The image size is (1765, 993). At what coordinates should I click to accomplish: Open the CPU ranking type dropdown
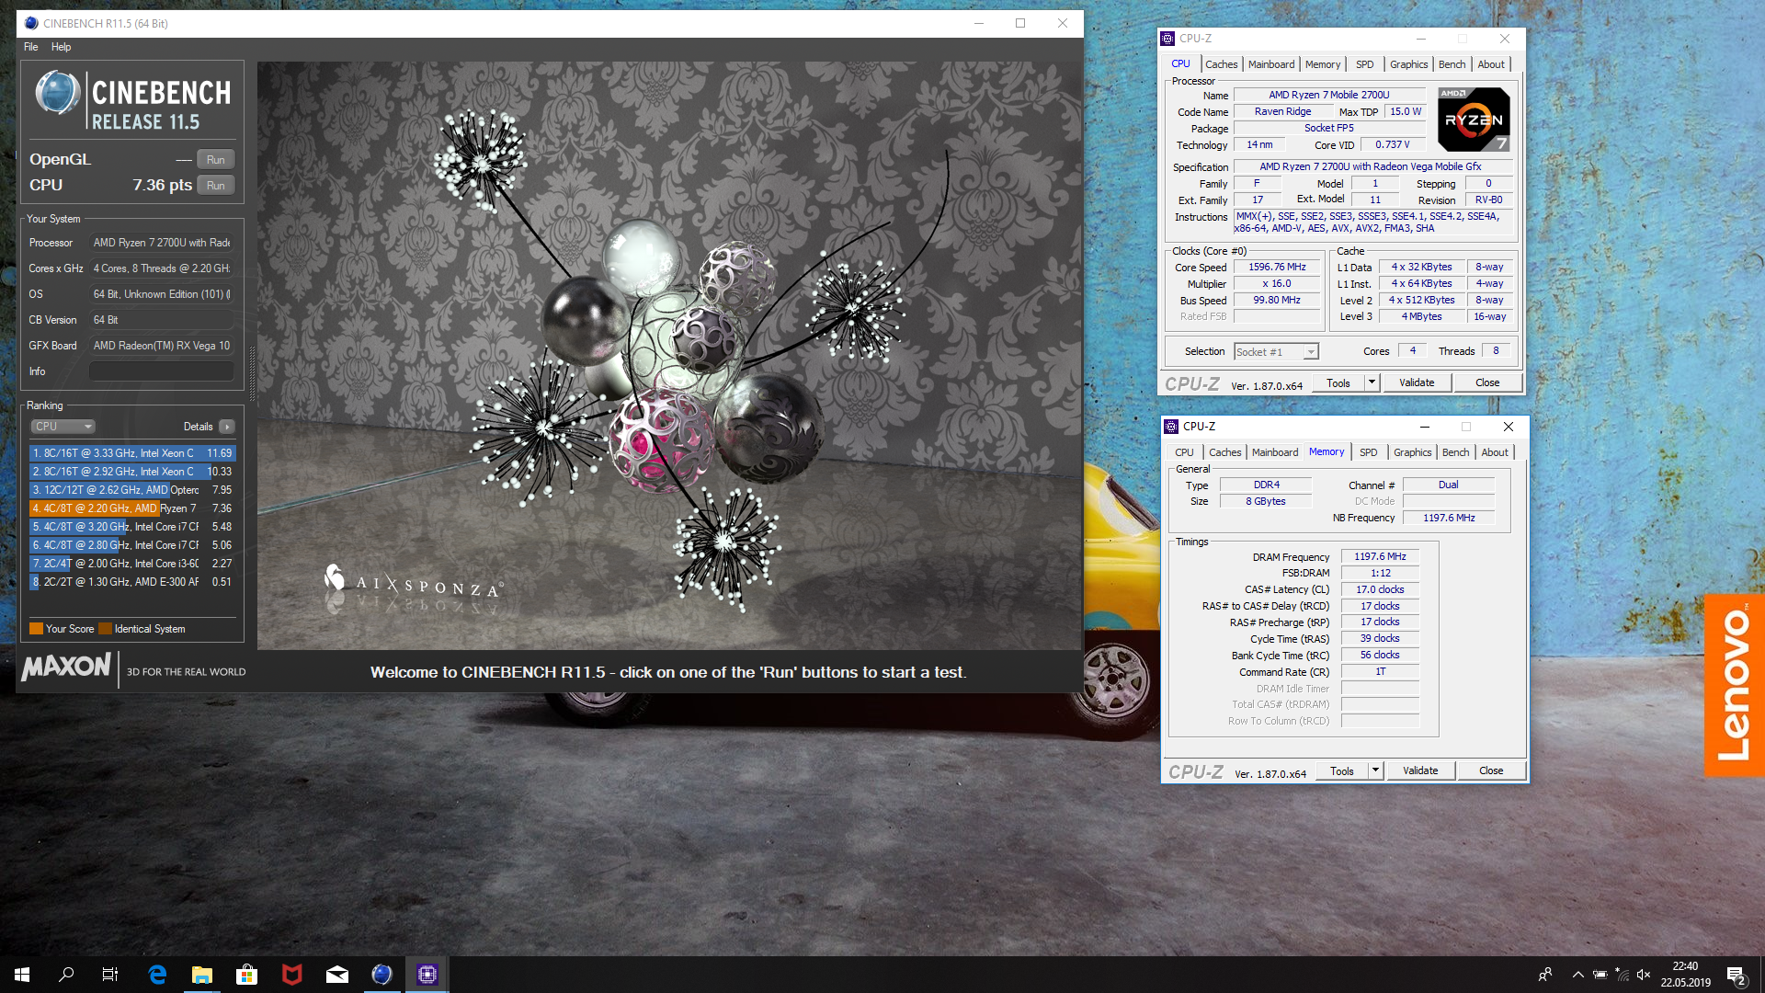point(63,427)
